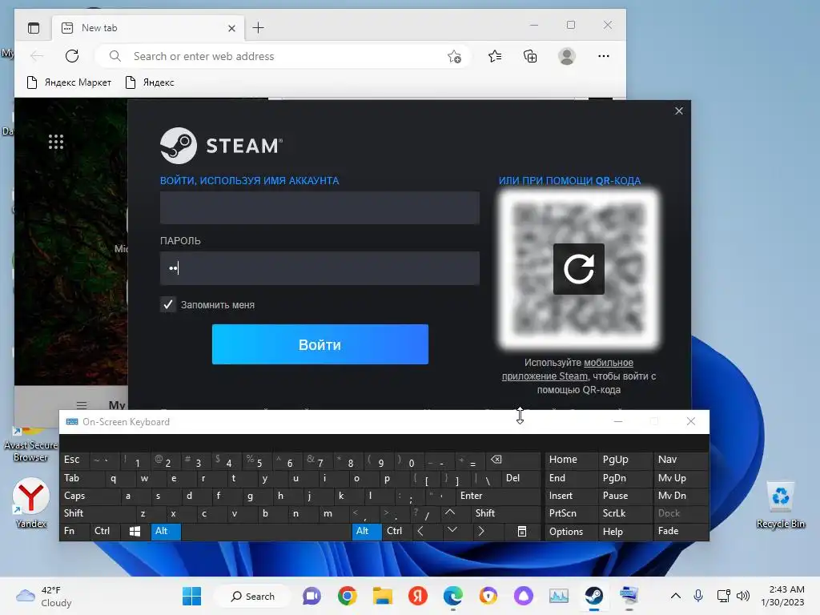This screenshot has width=820, height=615.
Task: Select the New tab tab in Edge
Action: 147,28
